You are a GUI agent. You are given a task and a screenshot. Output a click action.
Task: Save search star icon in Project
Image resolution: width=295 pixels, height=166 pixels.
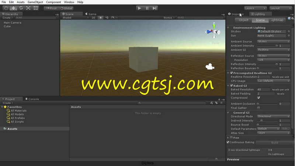coord(222,103)
